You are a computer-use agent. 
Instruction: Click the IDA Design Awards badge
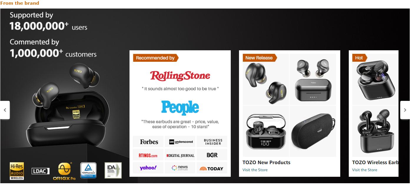point(113,170)
